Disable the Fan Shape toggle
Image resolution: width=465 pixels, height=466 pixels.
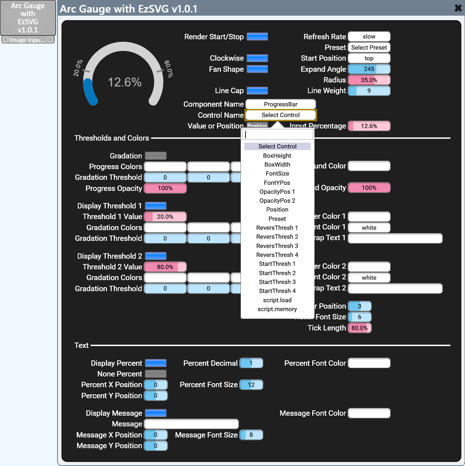coord(257,69)
